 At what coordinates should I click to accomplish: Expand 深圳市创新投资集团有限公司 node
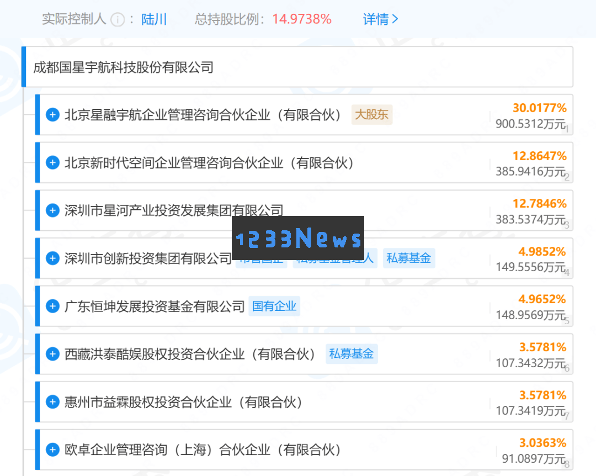(x=52, y=258)
